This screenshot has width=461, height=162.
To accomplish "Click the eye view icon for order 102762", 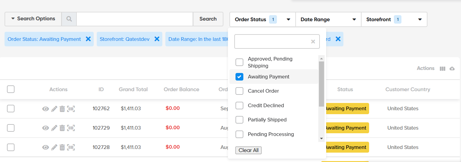I will point(45,109).
